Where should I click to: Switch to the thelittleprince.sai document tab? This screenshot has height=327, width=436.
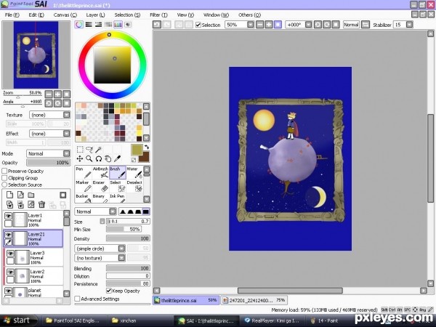coord(186,300)
